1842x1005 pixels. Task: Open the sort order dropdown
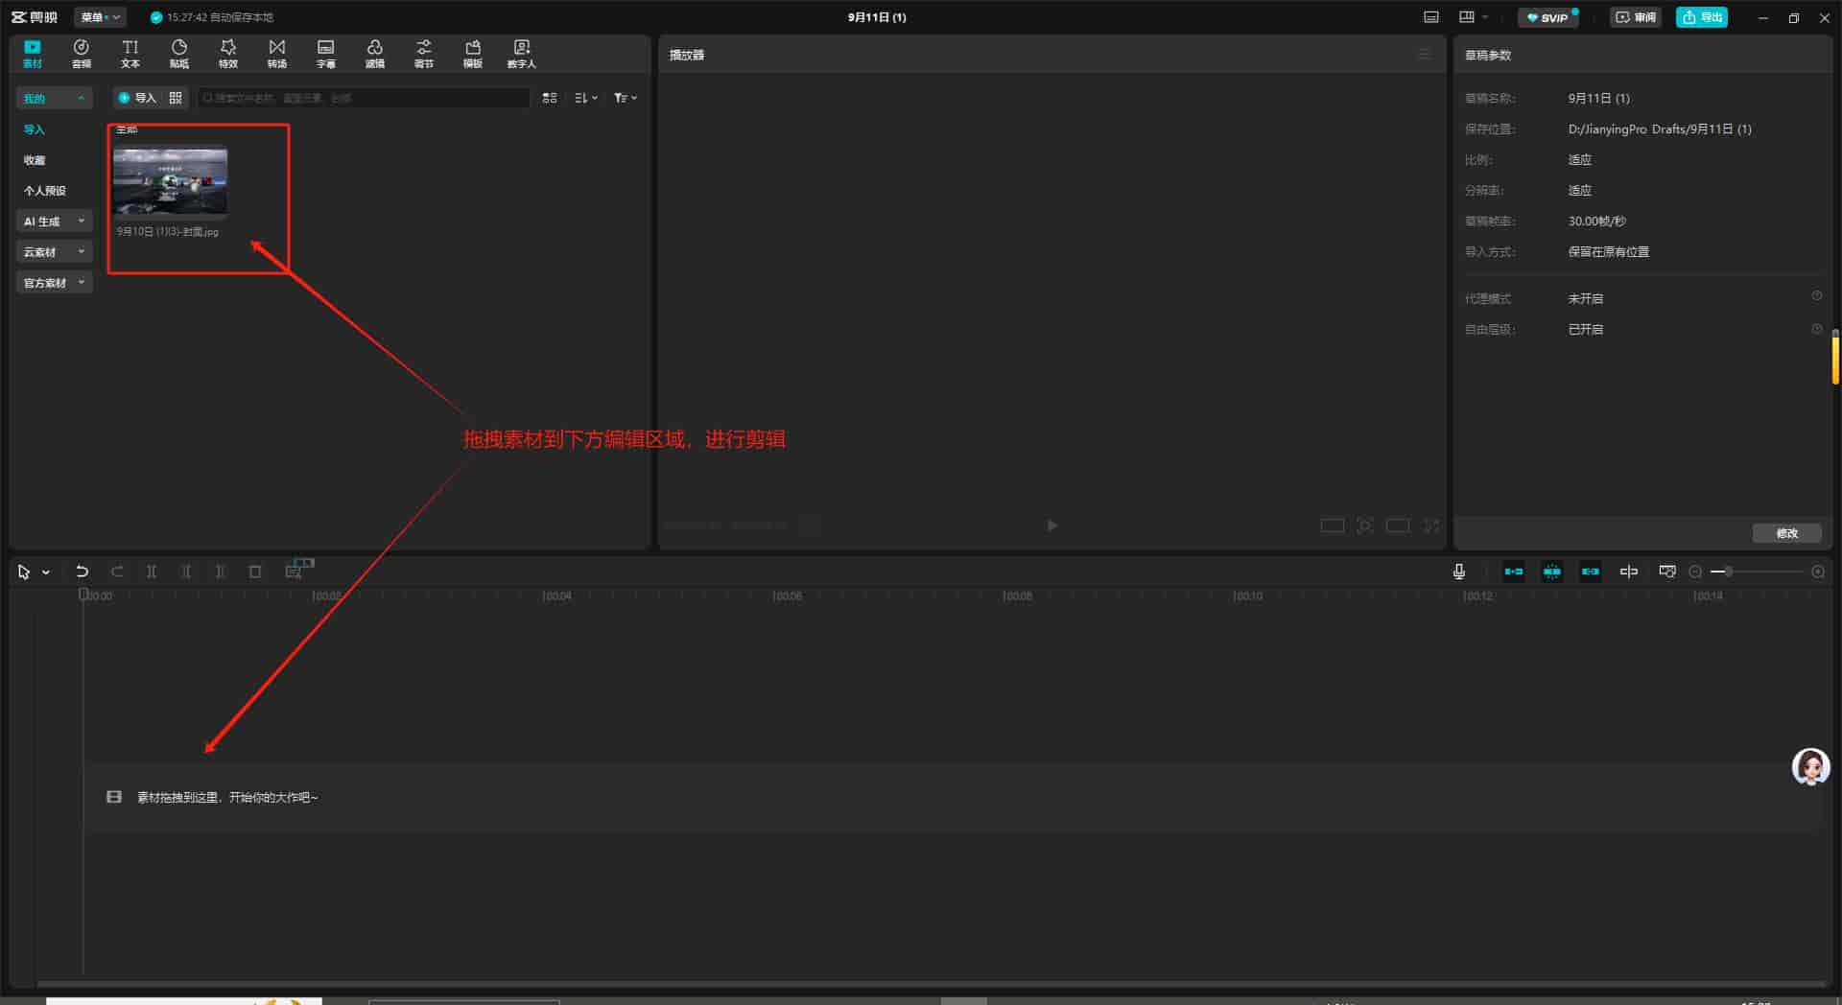(585, 98)
